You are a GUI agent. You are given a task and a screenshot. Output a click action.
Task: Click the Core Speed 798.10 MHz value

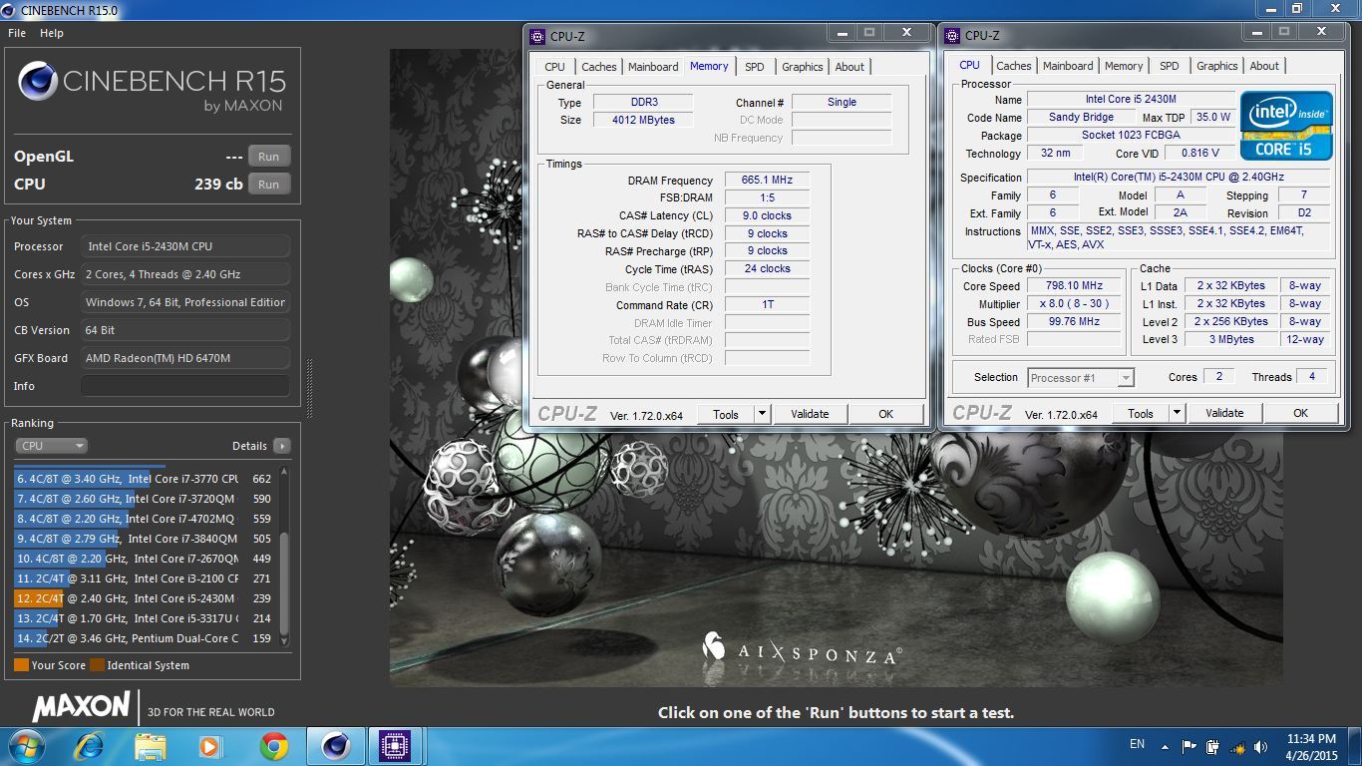coord(1075,286)
